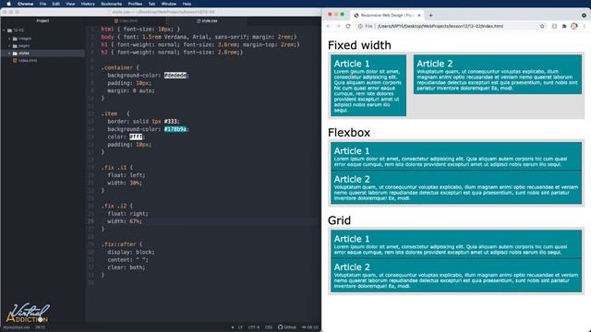
Task: Reload the page in Chrome
Action: pyautogui.click(x=348, y=27)
